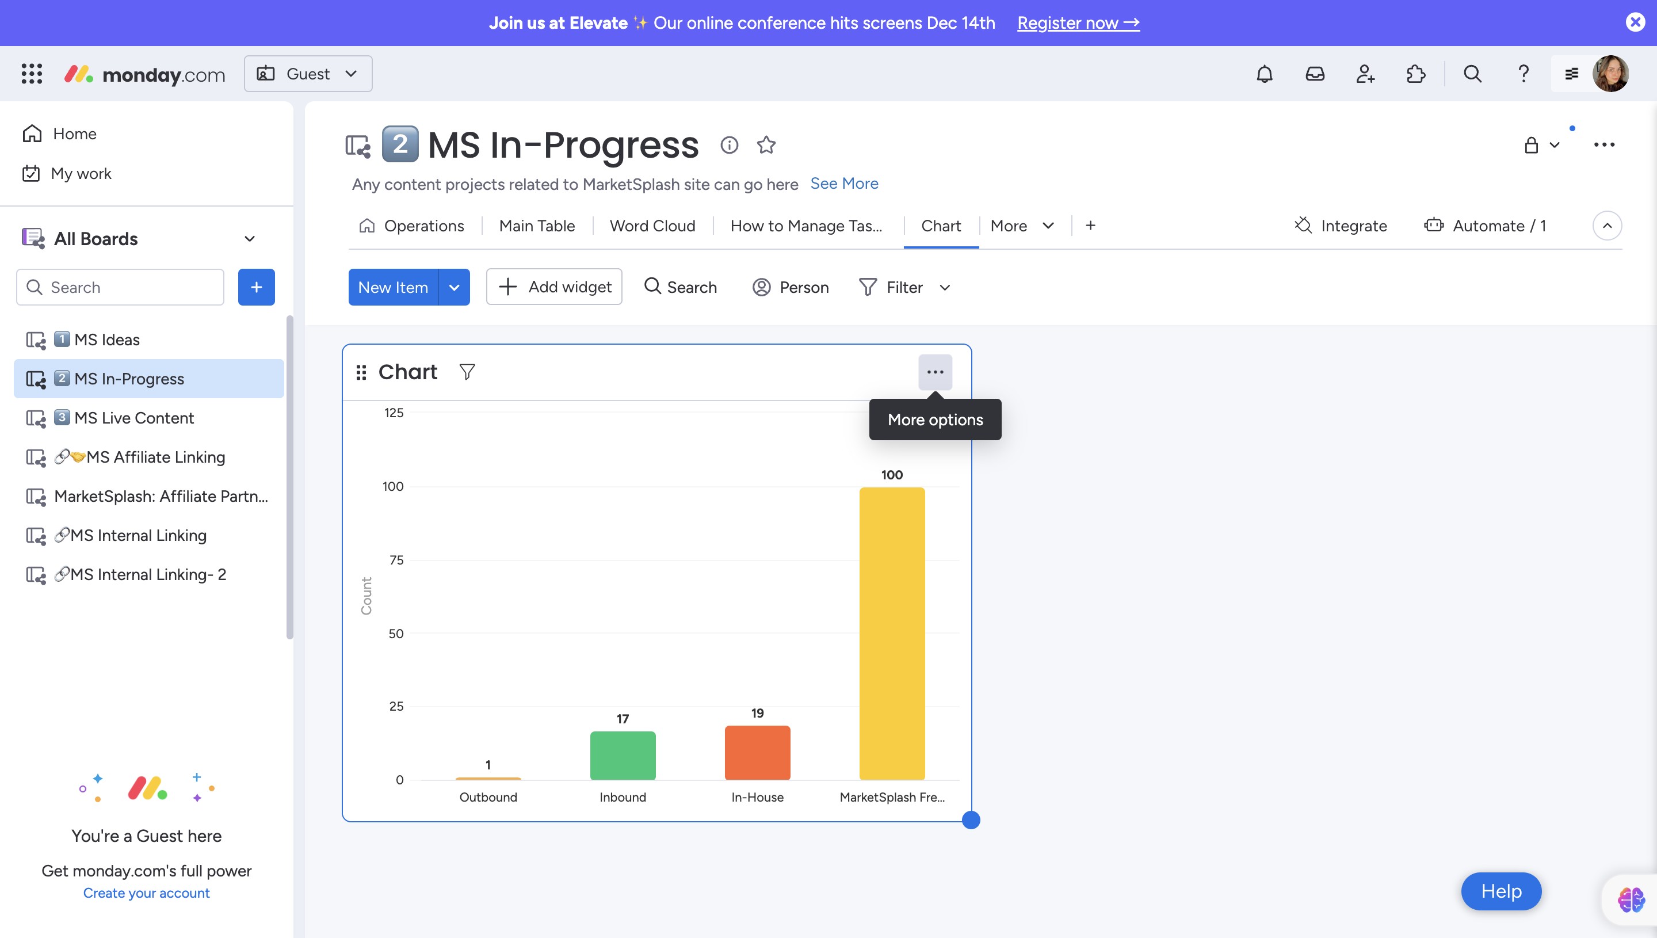The width and height of the screenshot is (1657, 938).
Task: Open the Guest workspace dropdown
Action: 308,74
